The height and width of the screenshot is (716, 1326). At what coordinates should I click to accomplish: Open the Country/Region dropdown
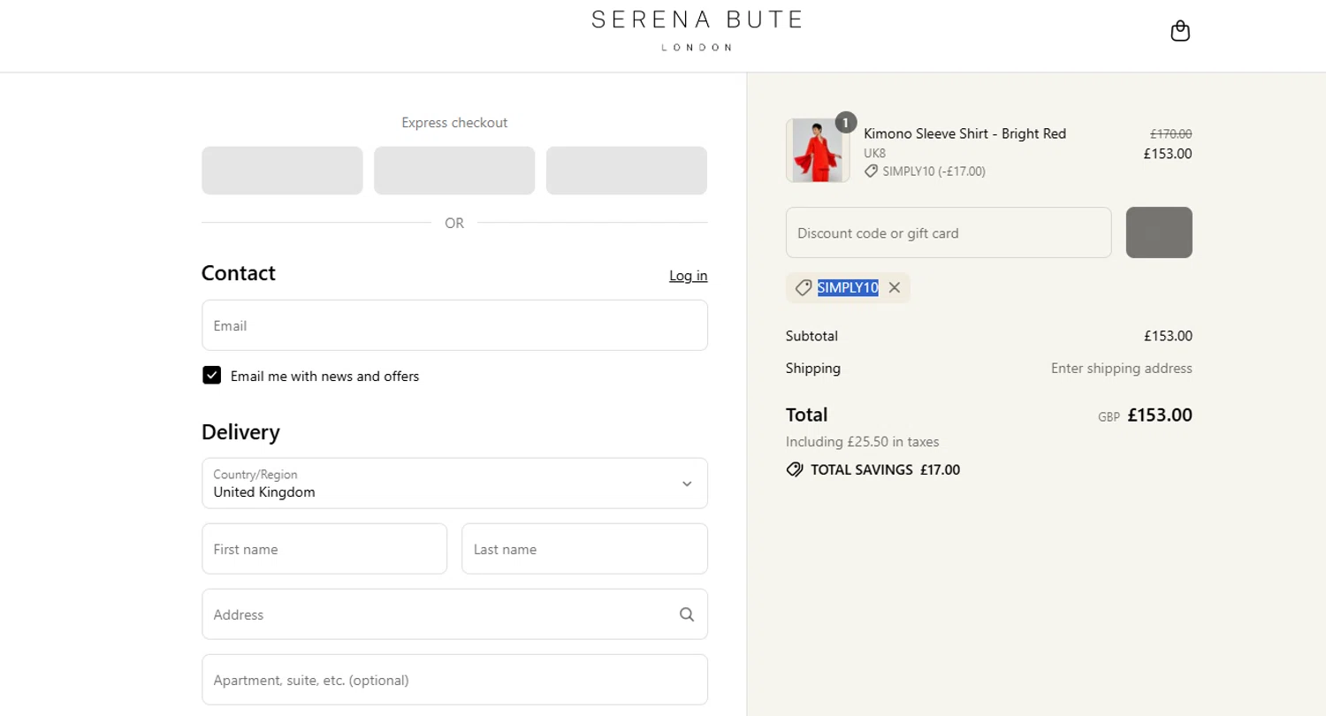tap(454, 484)
